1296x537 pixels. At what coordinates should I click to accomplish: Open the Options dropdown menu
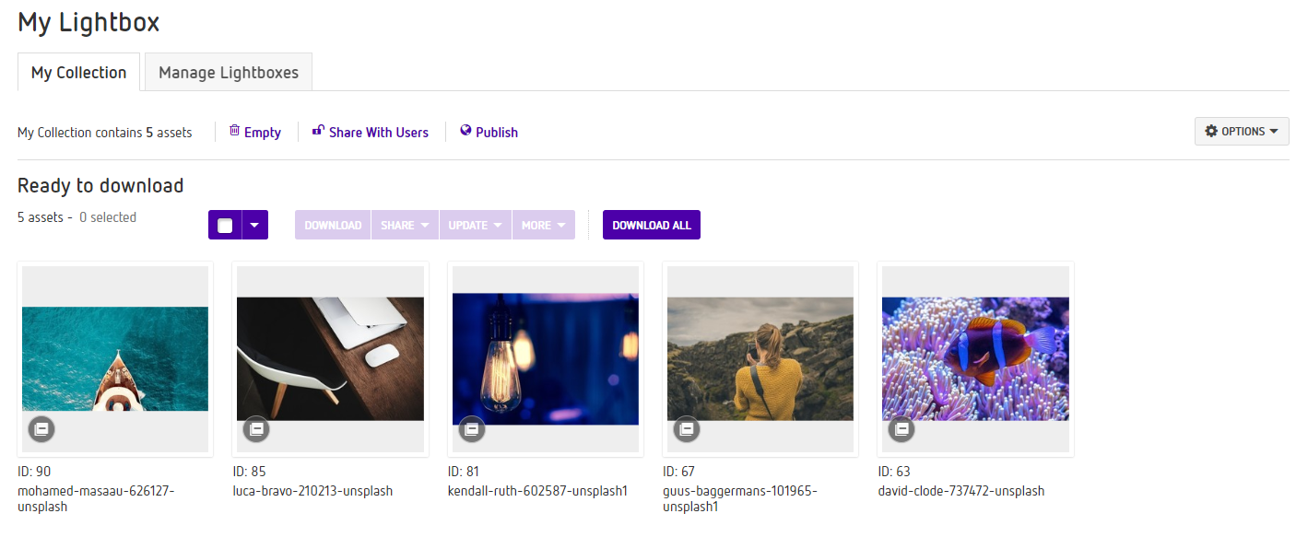tap(1242, 132)
